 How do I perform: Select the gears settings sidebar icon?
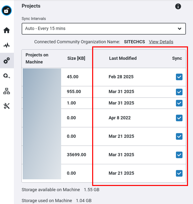[6, 60]
